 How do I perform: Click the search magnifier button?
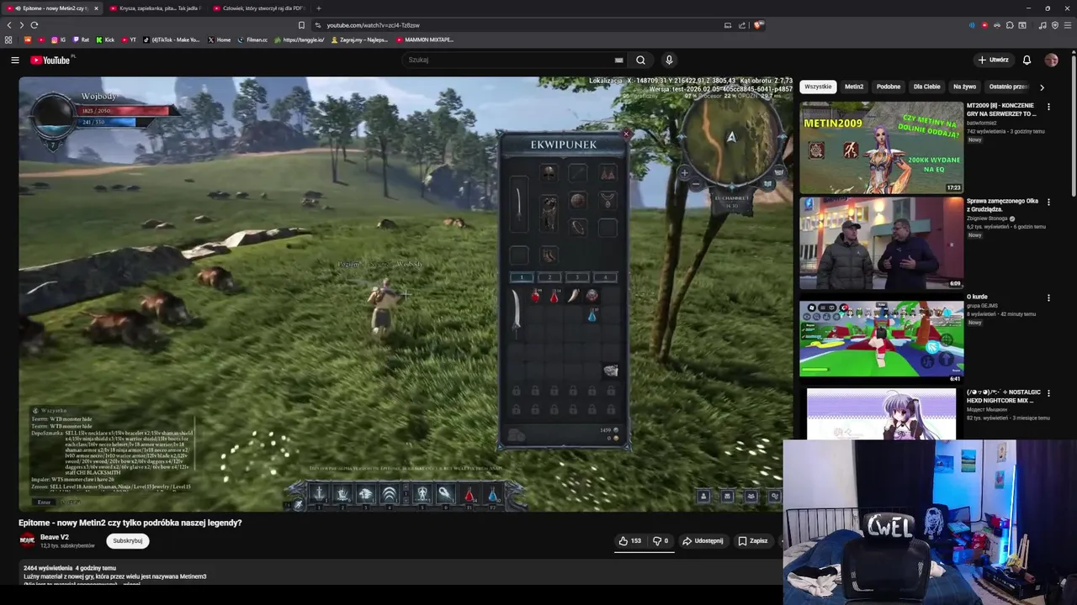pyautogui.click(x=640, y=60)
